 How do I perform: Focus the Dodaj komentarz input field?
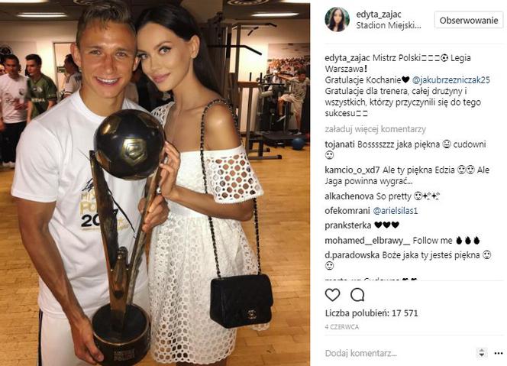(x=398, y=353)
